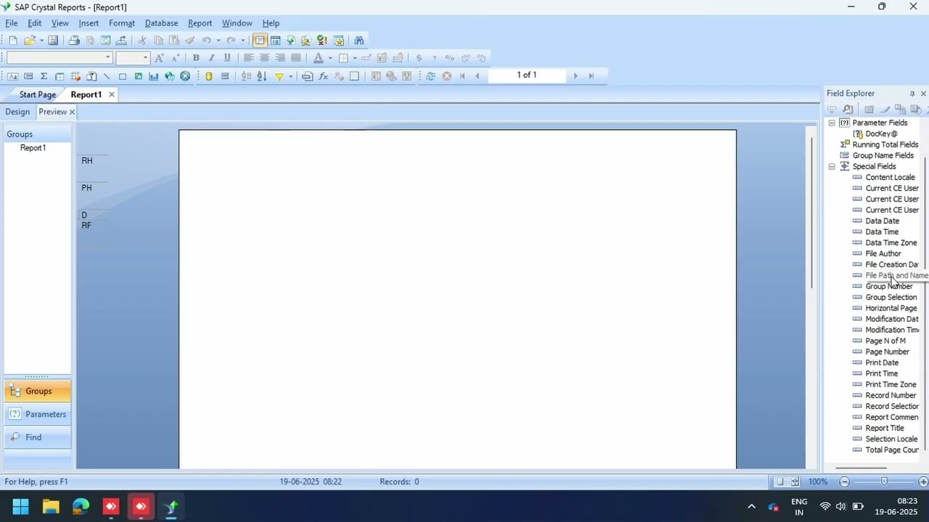Click the Windows Start button
Screen dimensions: 929x522
click(20, 506)
